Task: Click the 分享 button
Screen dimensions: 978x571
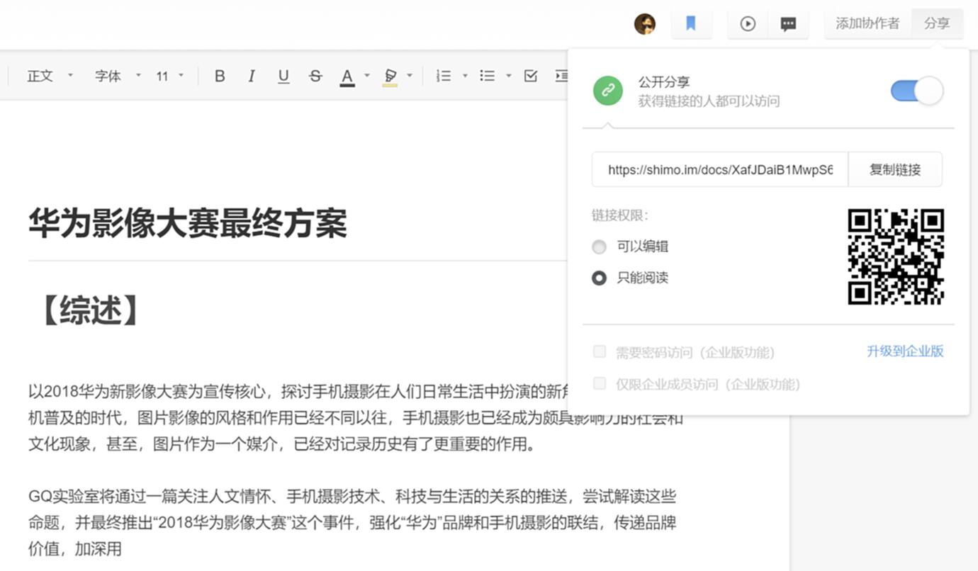Action: point(937,23)
